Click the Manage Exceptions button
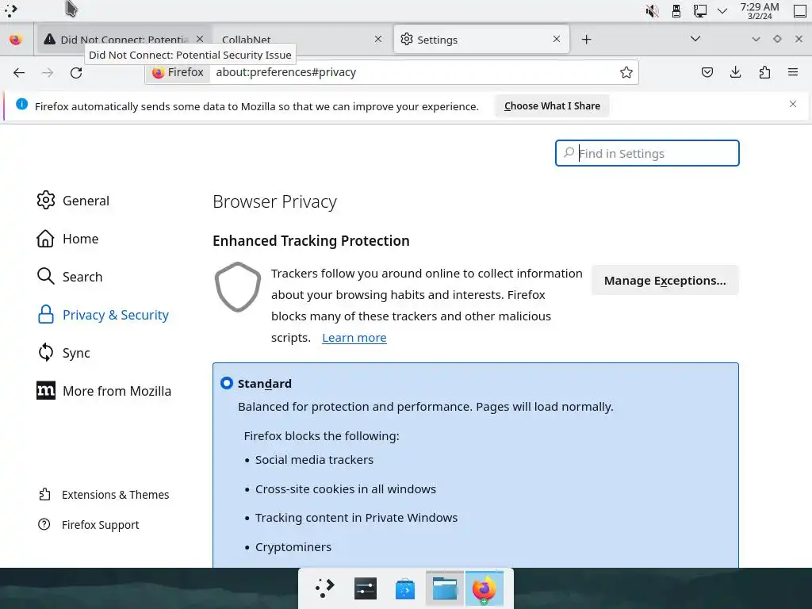The height and width of the screenshot is (609, 812). click(x=665, y=280)
